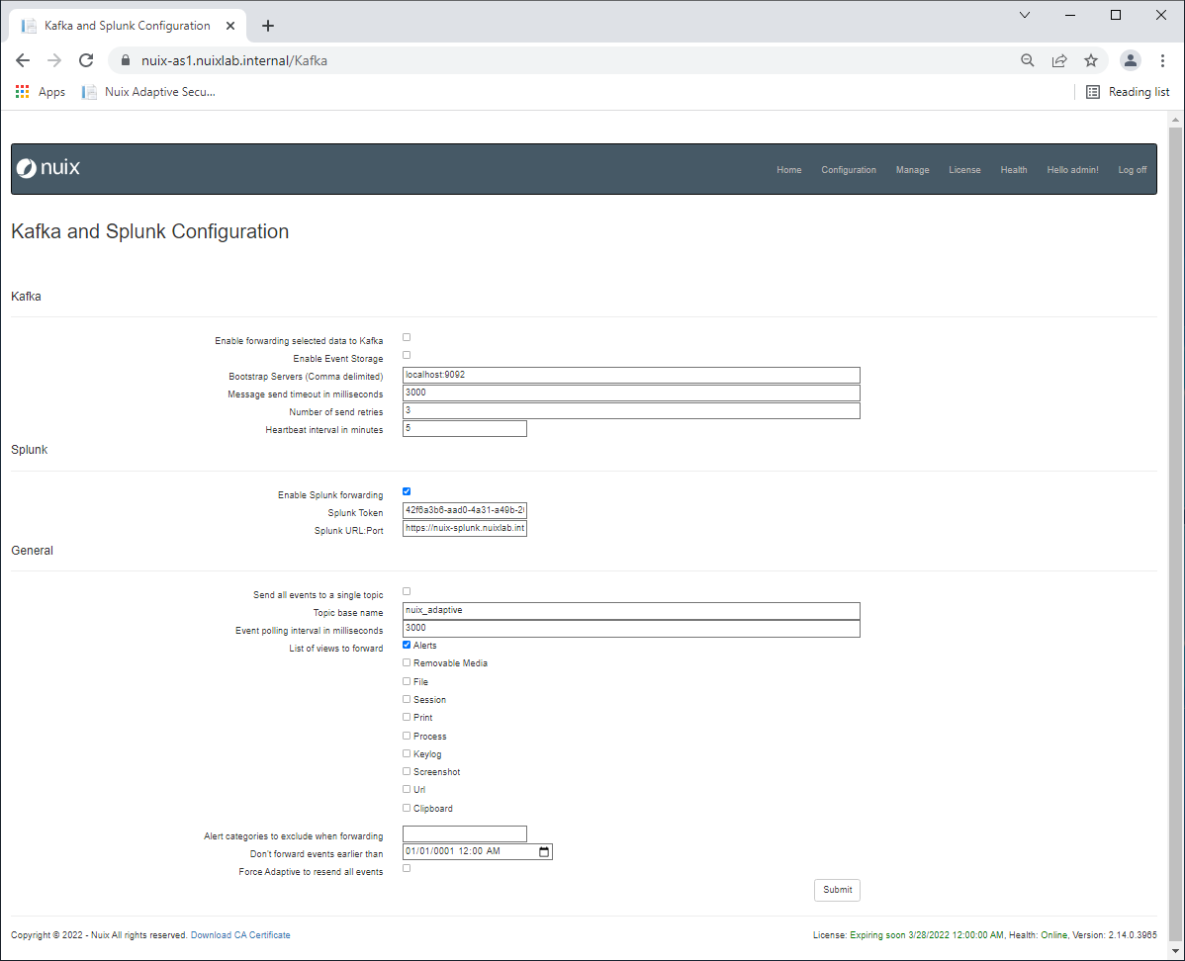The image size is (1185, 961).
Task: Open the License menu item
Action: 964,170
